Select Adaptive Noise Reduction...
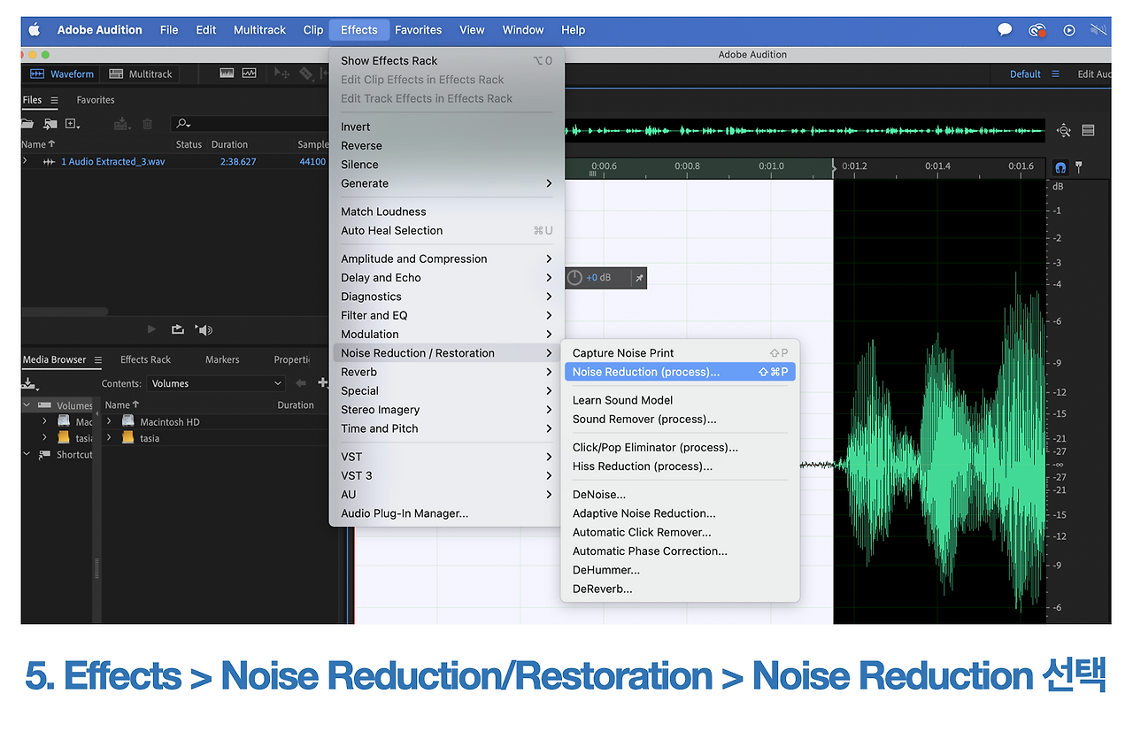Screen dimensions: 1133x732 tap(680, 513)
